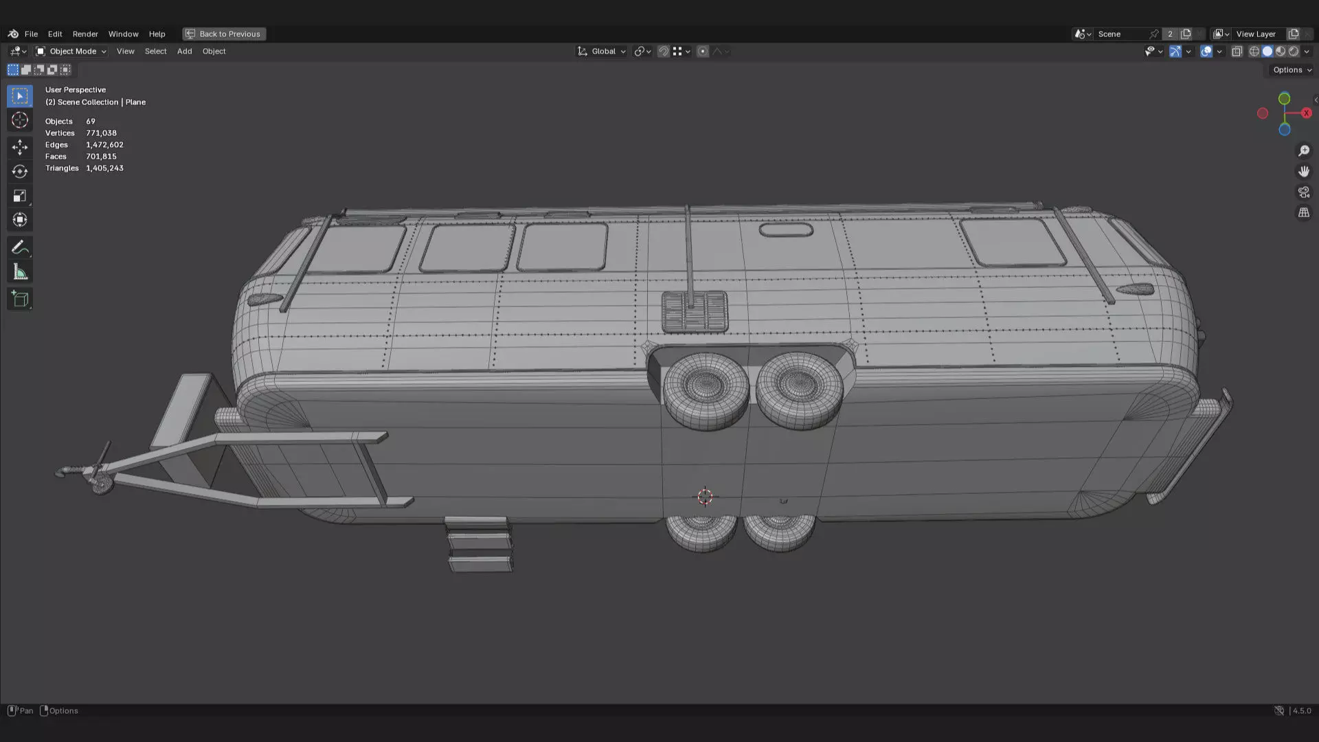Choose the Annotate pencil tool
This screenshot has width=1319, height=742.
pyautogui.click(x=19, y=247)
